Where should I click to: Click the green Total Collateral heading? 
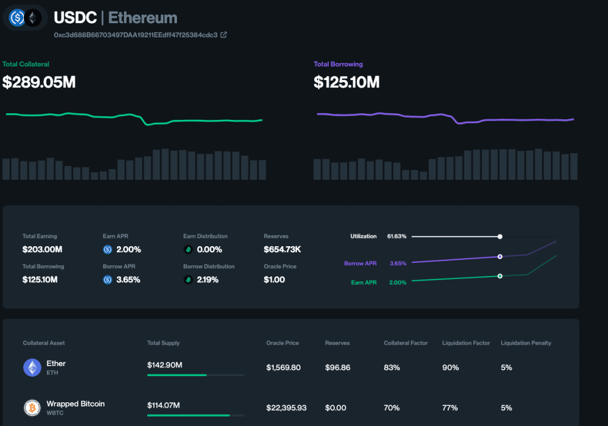[x=26, y=64]
